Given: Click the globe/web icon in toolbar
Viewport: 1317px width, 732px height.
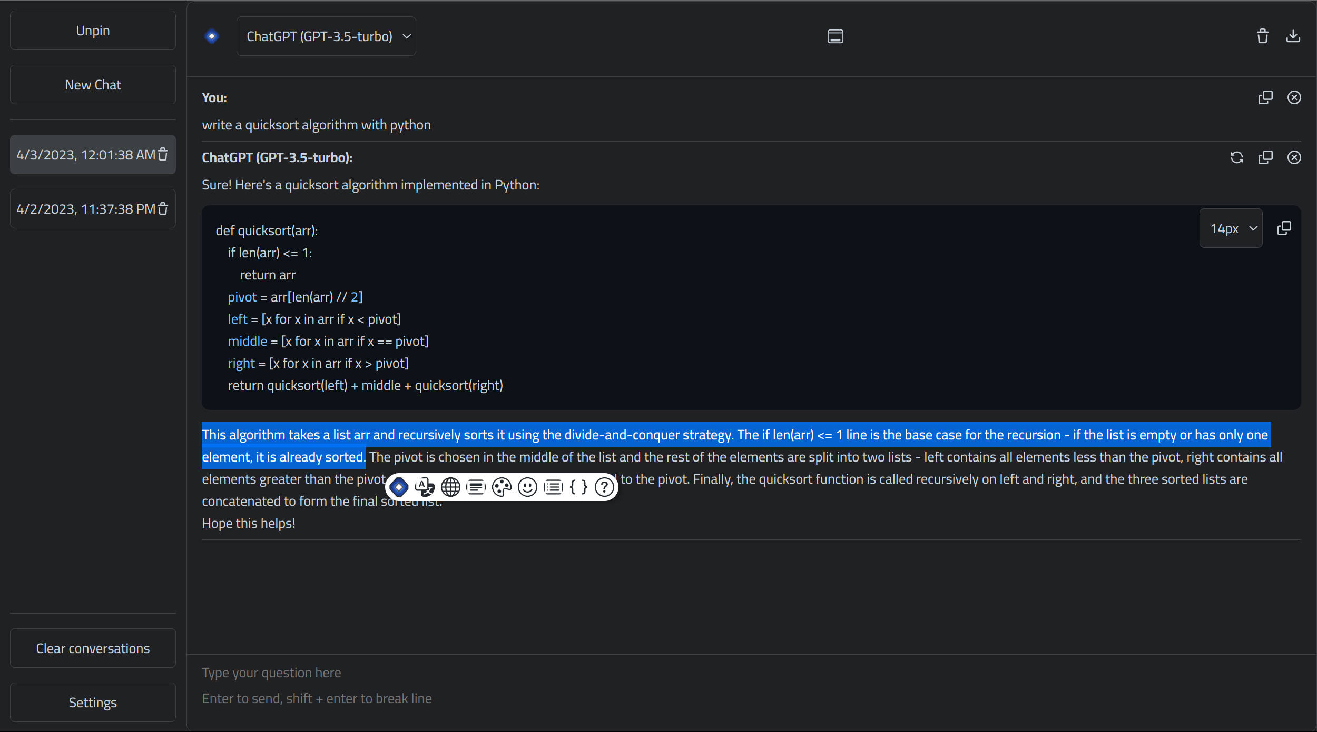Looking at the screenshot, I should [x=449, y=486].
